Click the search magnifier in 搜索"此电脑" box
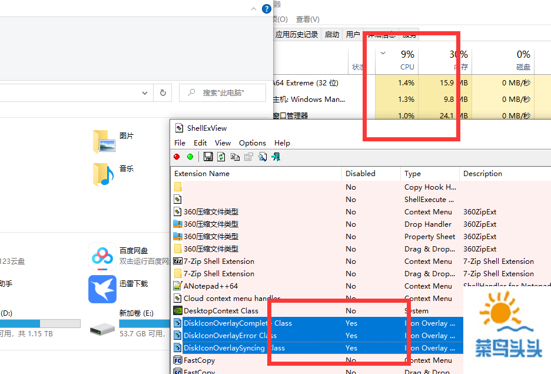 tap(191, 92)
